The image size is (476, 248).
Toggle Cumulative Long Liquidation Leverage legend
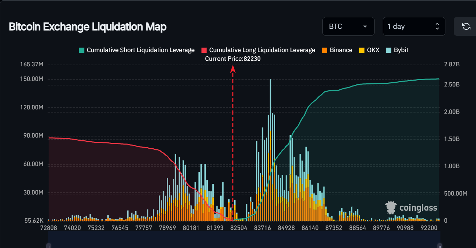pos(258,50)
